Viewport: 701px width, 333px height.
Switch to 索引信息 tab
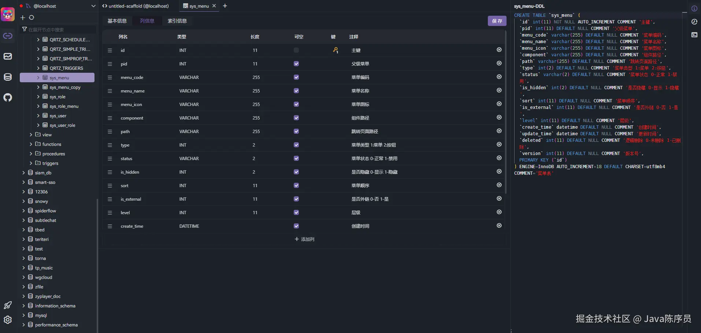click(177, 21)
